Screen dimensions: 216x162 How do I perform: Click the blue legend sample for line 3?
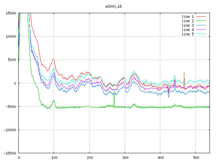tap(201, 25)
